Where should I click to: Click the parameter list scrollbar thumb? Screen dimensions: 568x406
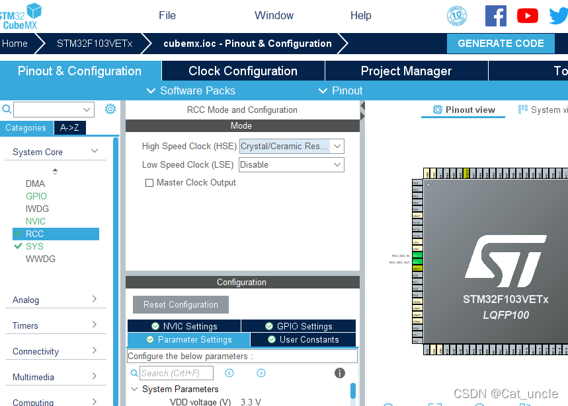coord(353,391)
